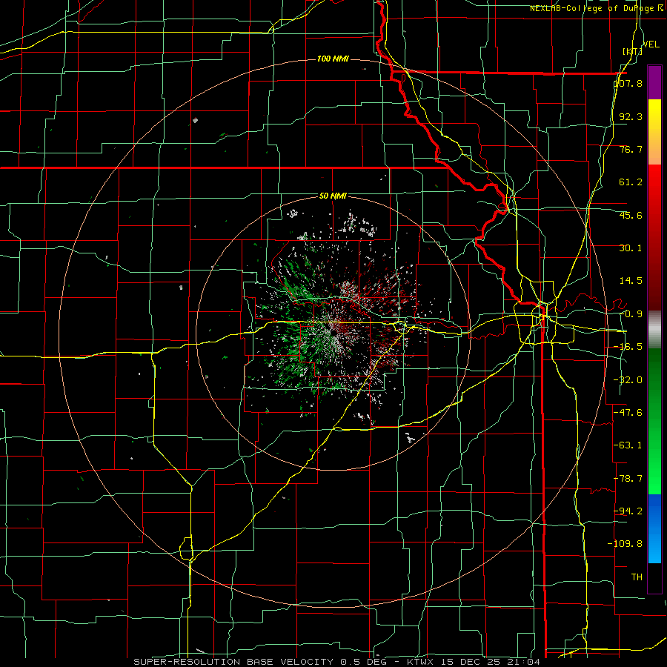Image resolution: width=667 pixels, height=667 pixels.
Task: Click the VEL legend title
Action: [x=651, y=44]
